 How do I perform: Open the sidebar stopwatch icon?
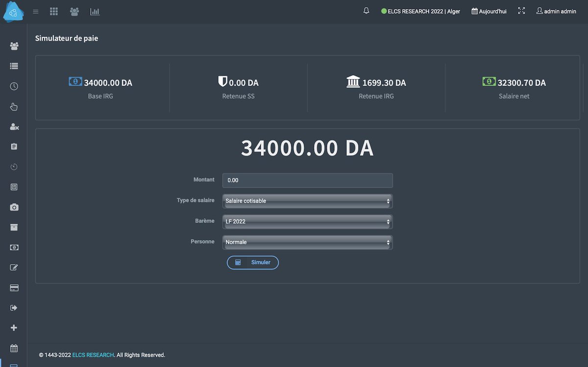click(14, 167)
